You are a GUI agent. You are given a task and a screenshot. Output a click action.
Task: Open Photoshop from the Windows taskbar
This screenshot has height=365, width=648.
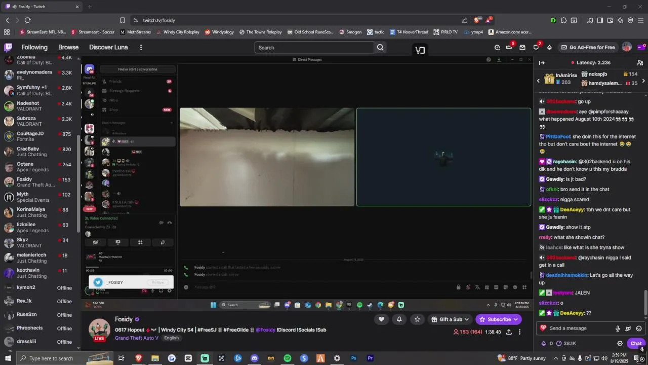pos(353,358)
